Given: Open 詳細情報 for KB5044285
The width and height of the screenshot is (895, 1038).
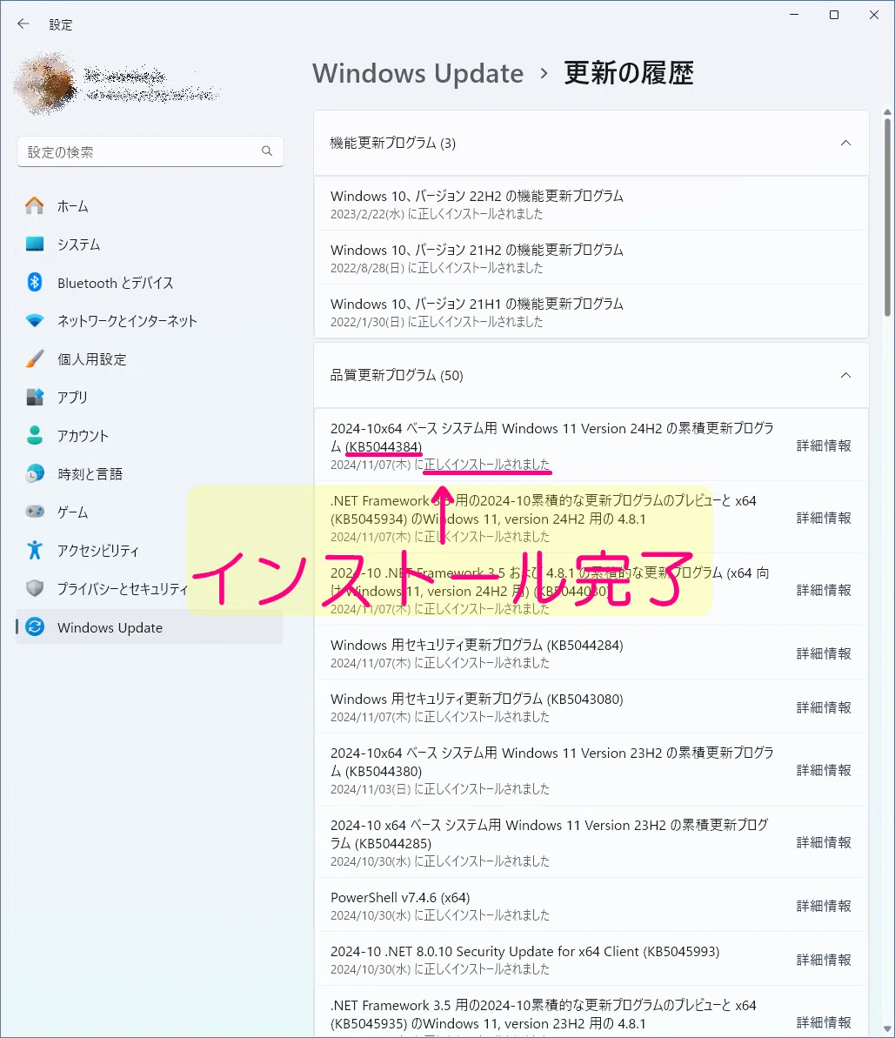Looking at the screenshot, I should (824, 842).
